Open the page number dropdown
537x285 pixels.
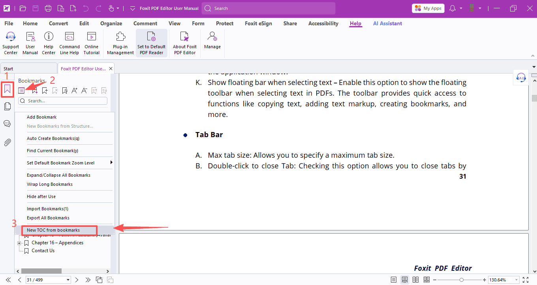pos(68,280)
